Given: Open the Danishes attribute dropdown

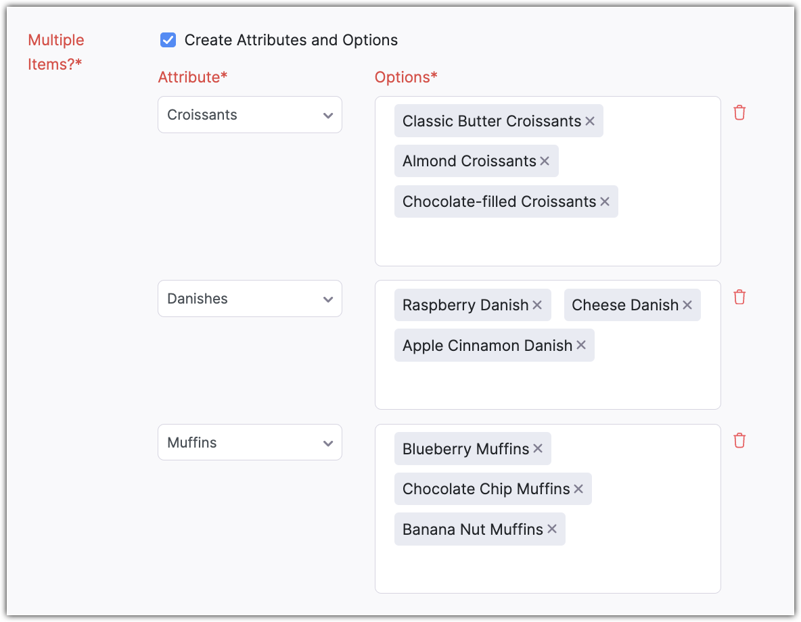Looking at the screenshot, I should point(250,299).
